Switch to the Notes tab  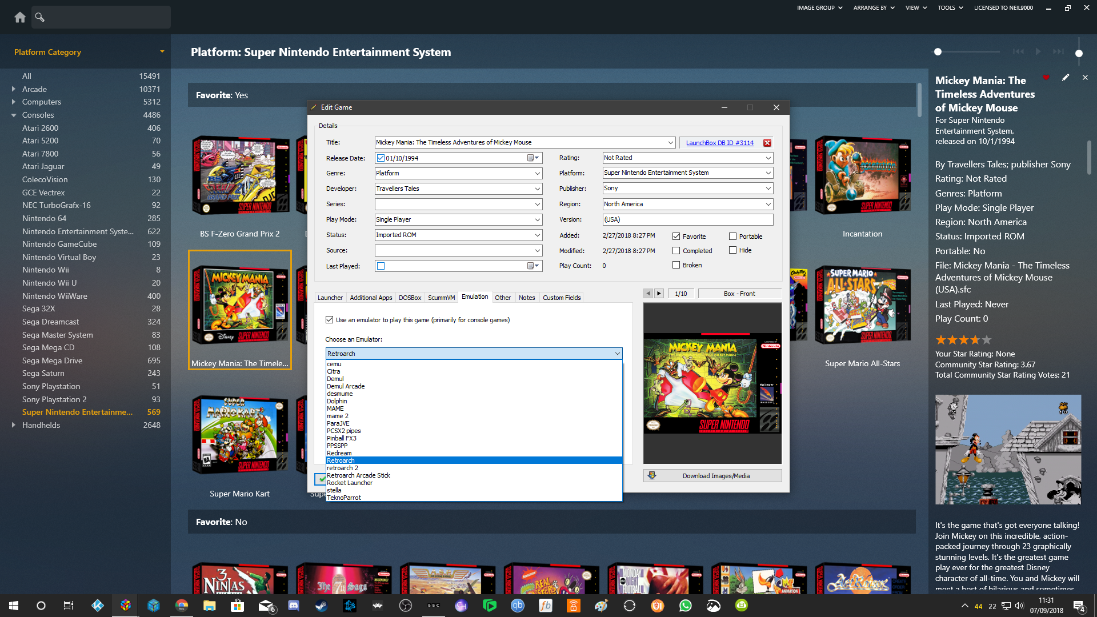click(x=527, y=298)
